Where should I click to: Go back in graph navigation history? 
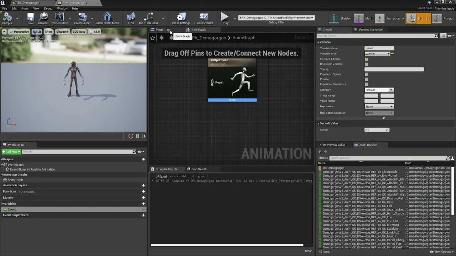coord(162,38)
